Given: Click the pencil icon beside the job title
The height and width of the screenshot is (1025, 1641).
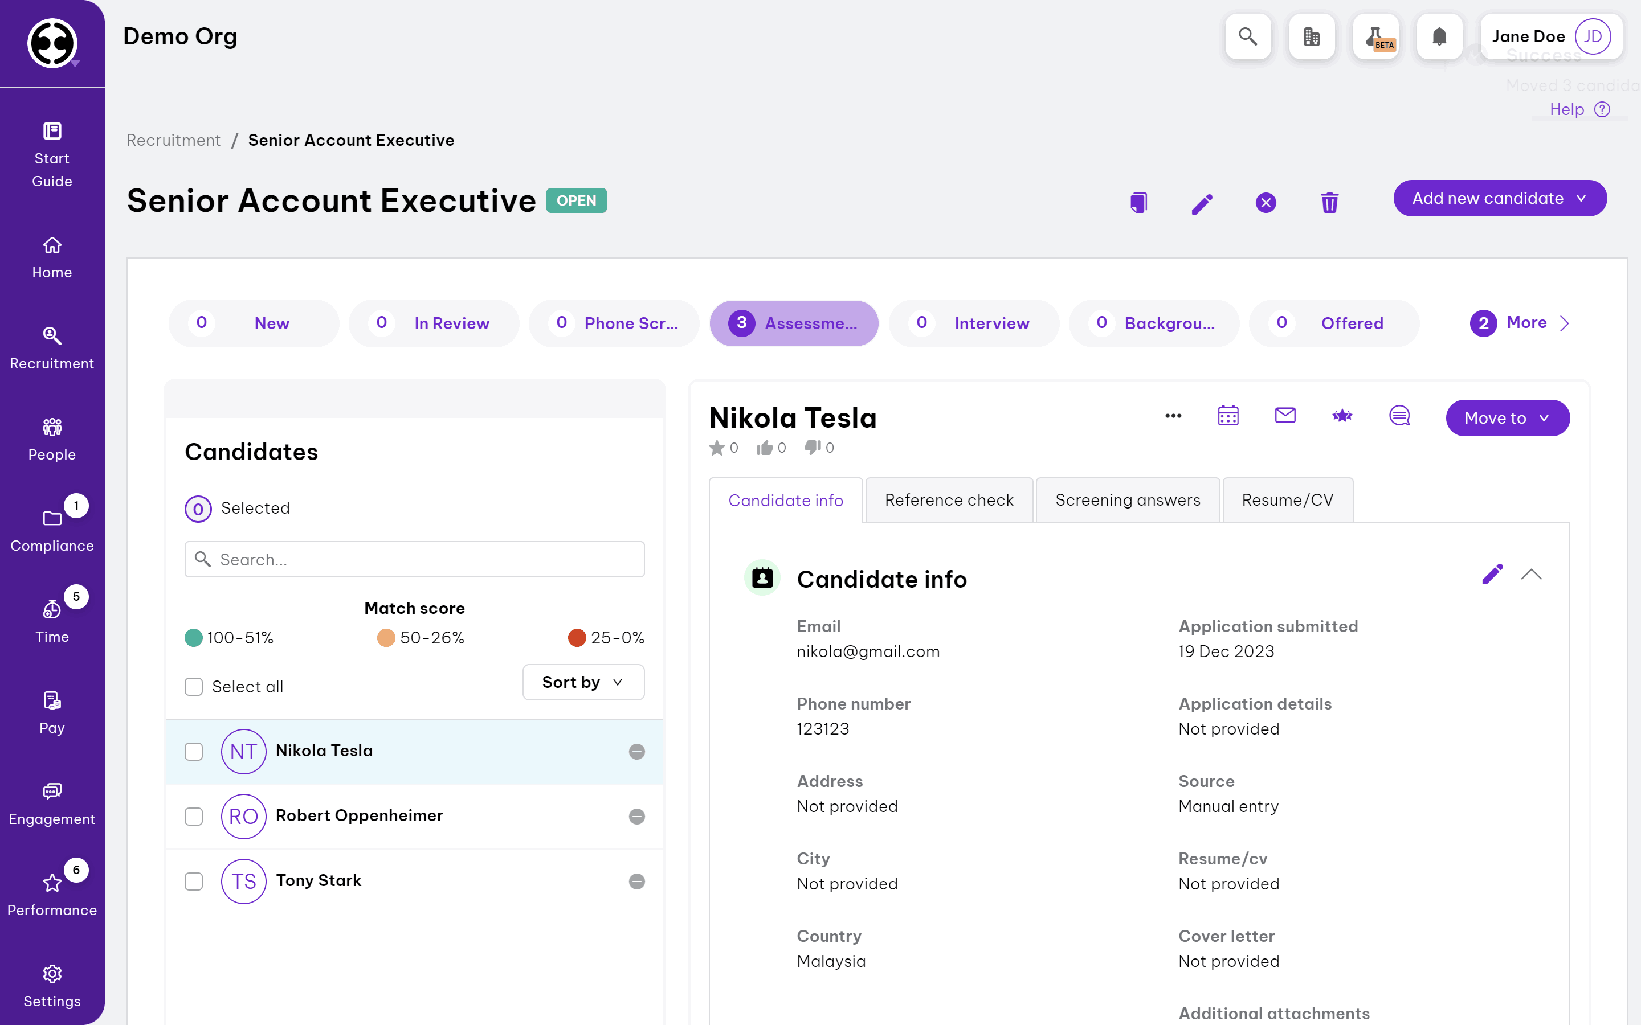Looking at the screenshot, I should 1202,203.
